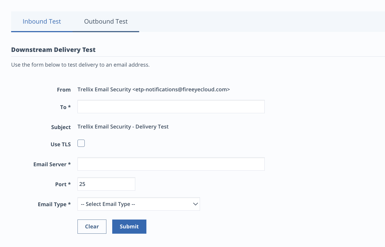Click the 'Trellix Email Security - Delivery Test' subject text
This screenshot has height=247, width=385.
click(123, 127)
